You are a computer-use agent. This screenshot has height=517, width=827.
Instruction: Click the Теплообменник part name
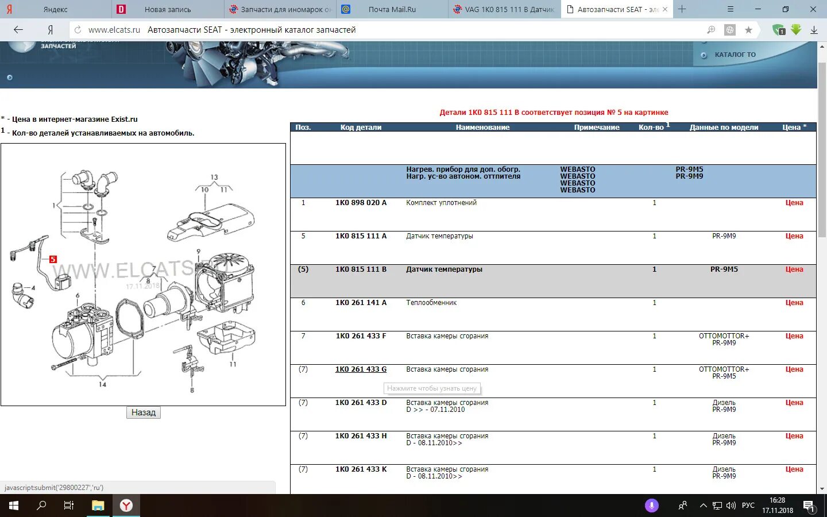[431, 303]
